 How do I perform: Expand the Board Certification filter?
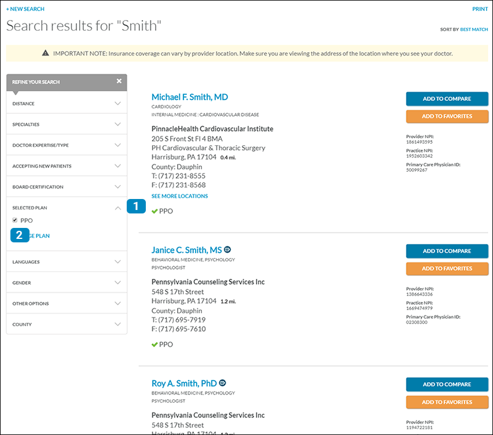pyautogui.click(x=67, y=187)
